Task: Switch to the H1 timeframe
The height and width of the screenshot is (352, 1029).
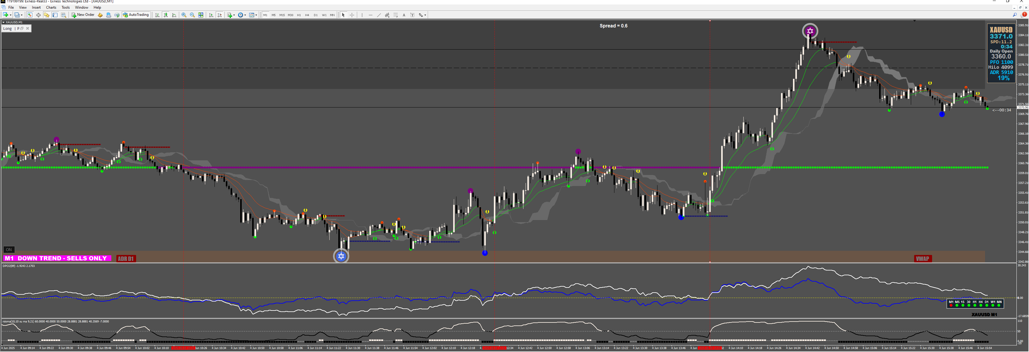Action: coord(299,15)
